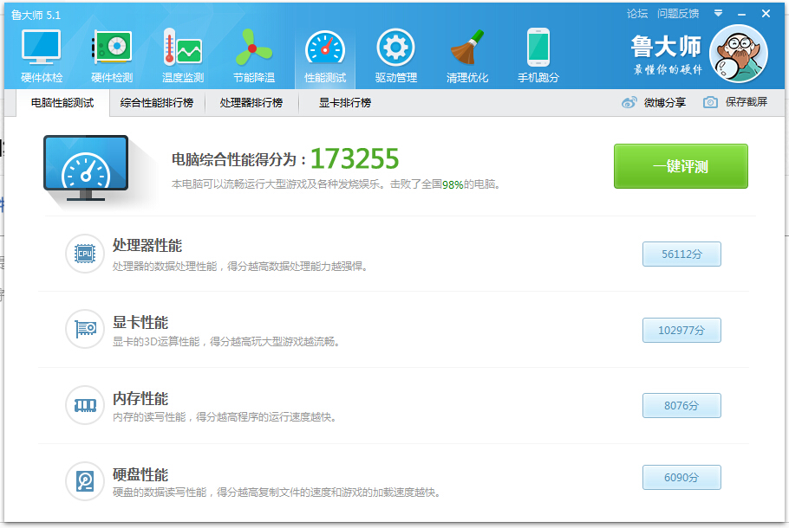Open the 论坛 forum link

pyautogui.click(x=637, y=14)
